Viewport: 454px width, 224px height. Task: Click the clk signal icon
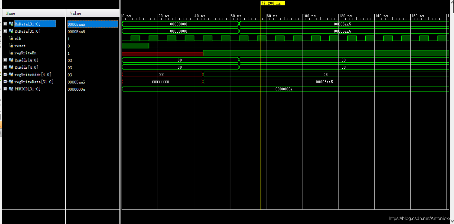point(11,38)
